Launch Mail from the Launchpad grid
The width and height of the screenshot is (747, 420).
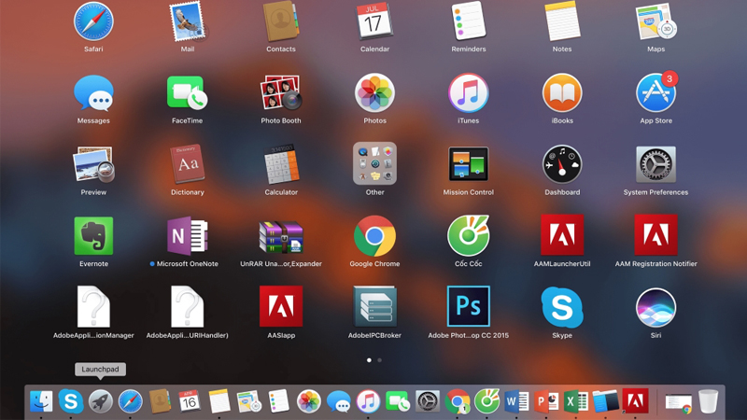[188, 21]
